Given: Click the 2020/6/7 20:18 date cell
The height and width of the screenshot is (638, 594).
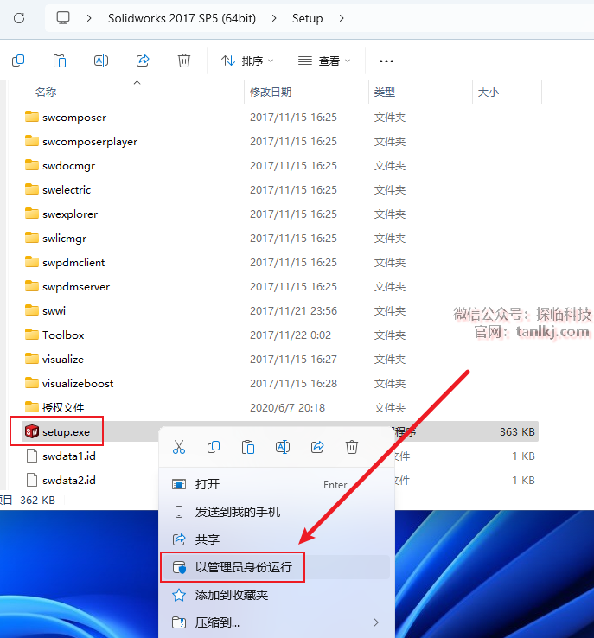Looking at the screenshot, I should 287,407.
